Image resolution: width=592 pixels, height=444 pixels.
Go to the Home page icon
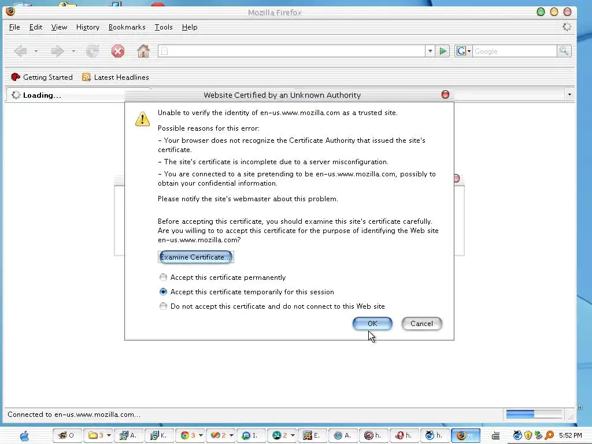143,51
